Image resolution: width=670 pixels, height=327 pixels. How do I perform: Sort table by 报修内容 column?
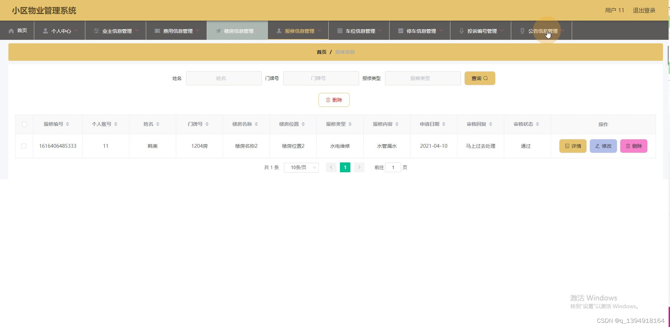[x=397, y=124]
